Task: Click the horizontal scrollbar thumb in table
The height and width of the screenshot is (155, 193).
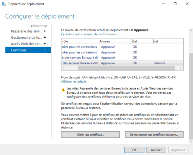Action: (126, 68)
